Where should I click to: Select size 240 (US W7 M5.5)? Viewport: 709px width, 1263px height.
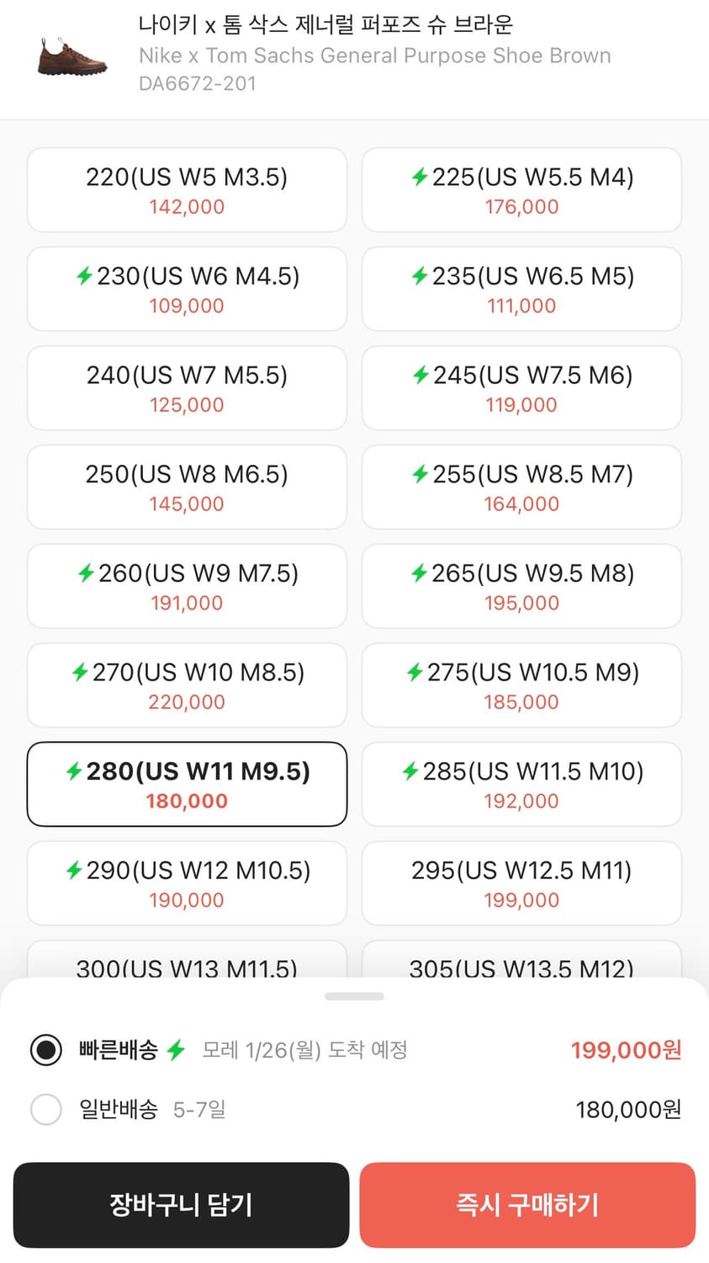click(187, 388)
